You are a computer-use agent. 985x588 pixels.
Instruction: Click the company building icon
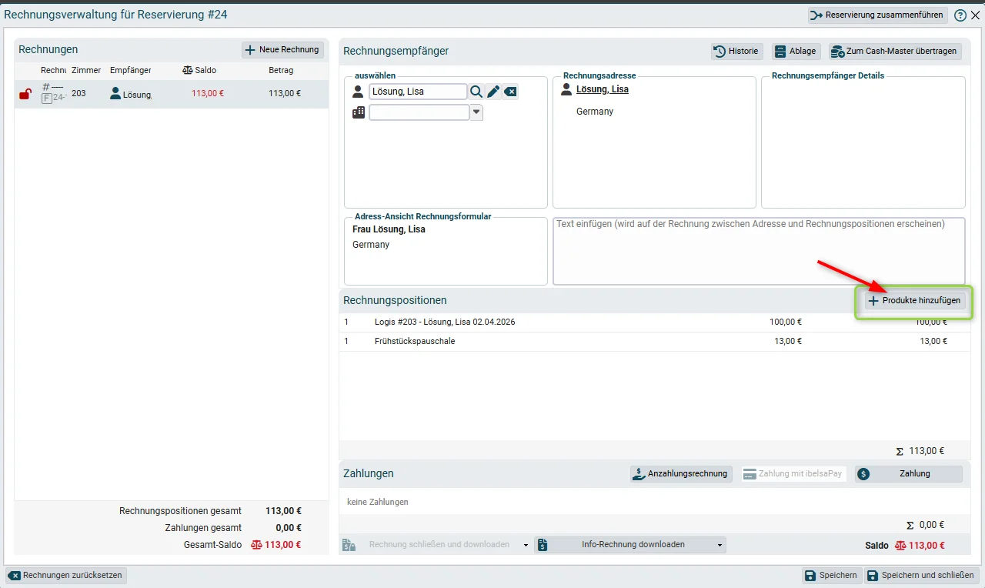tap(359, 112)
